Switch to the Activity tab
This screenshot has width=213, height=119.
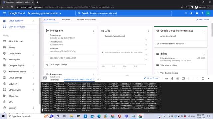pyautogui.click(x=66, y=20)
